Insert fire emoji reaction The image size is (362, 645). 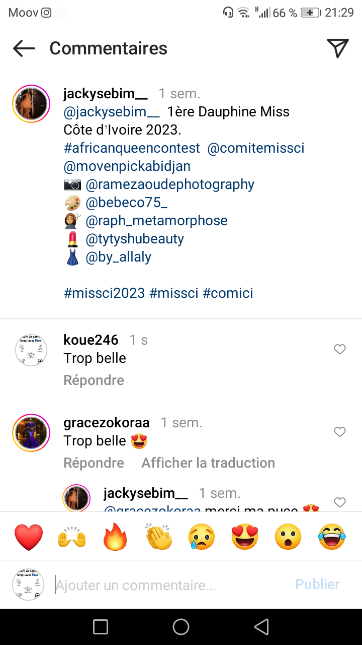(x=116, y=537)
